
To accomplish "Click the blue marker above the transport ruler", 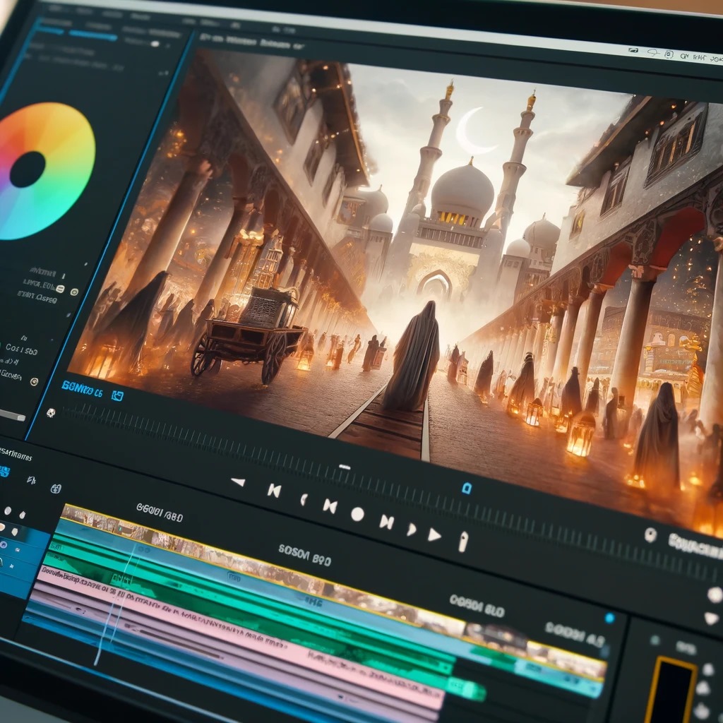I will (x=466, y=488).
